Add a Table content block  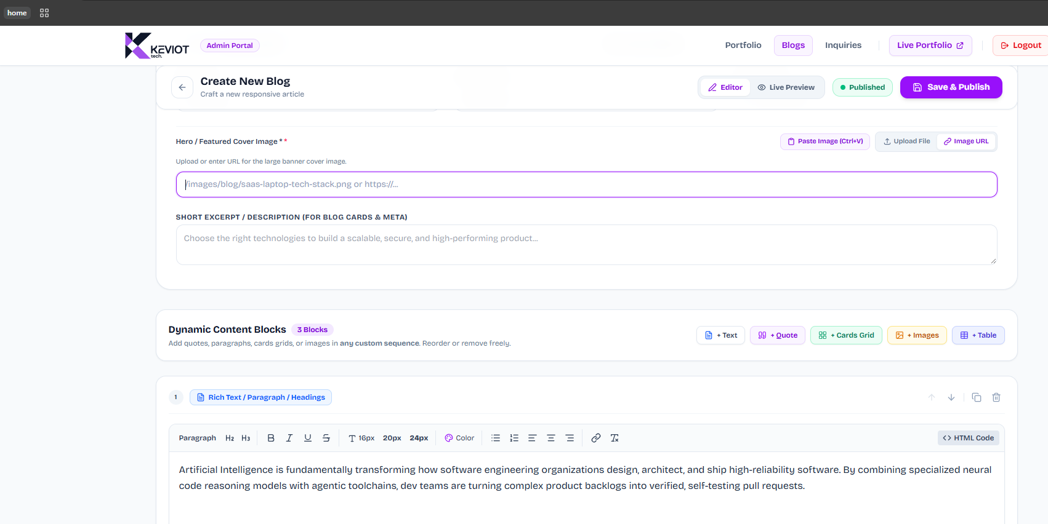click(978, 335)
